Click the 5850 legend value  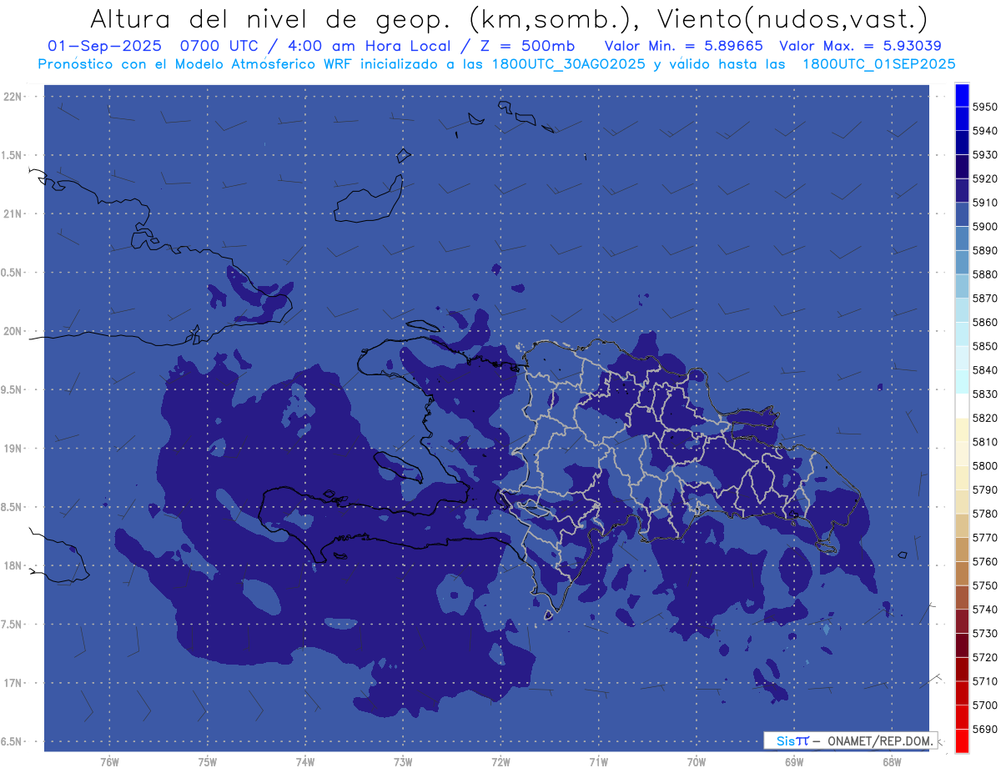(x=985, y=346)
